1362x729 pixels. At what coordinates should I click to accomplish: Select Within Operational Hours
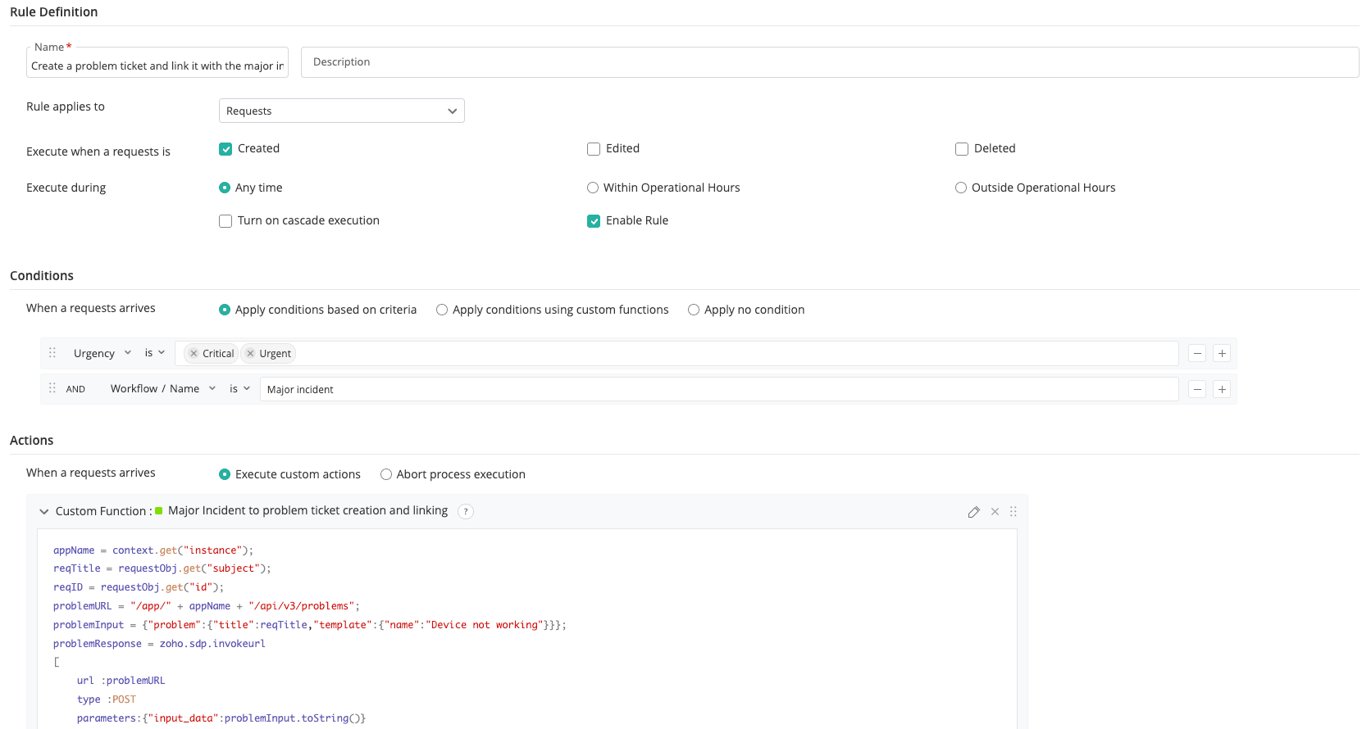(x=593, y=188)
